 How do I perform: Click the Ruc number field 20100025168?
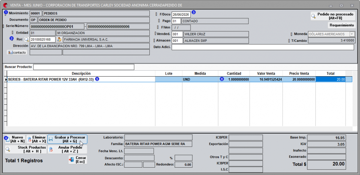click(43, 39)
